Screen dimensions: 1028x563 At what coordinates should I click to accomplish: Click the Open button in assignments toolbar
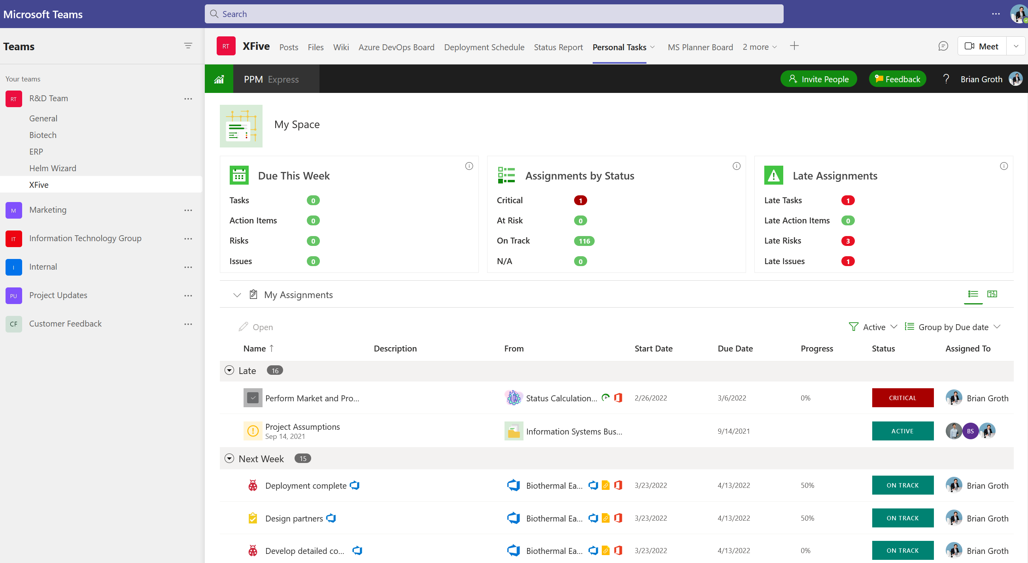pos(256,327)
